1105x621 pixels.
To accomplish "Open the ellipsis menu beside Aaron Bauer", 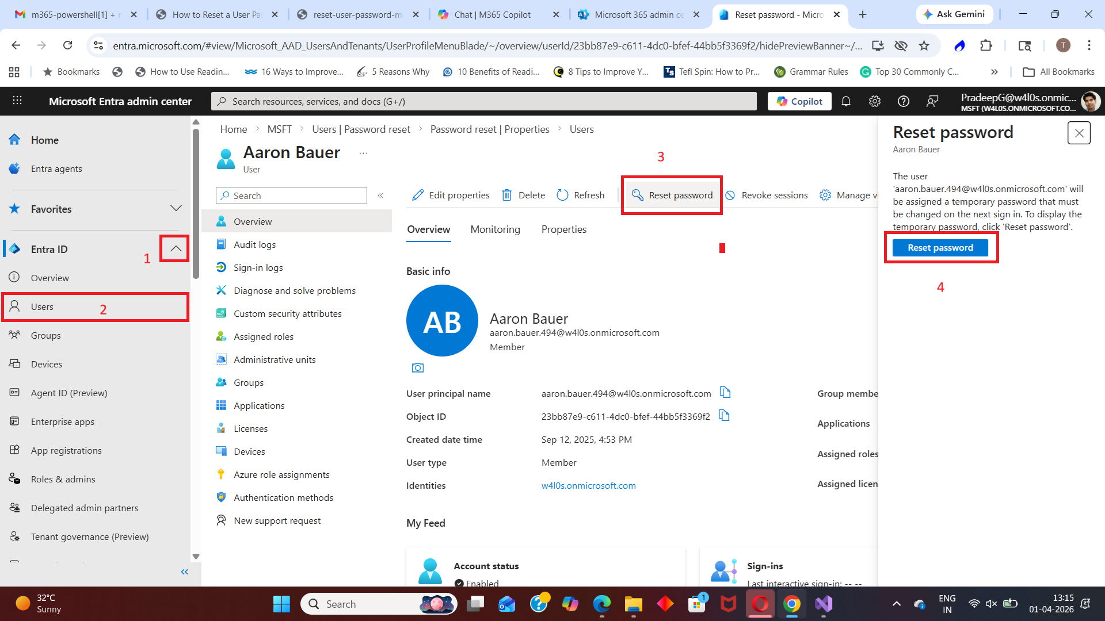I will tap(363, 153).
